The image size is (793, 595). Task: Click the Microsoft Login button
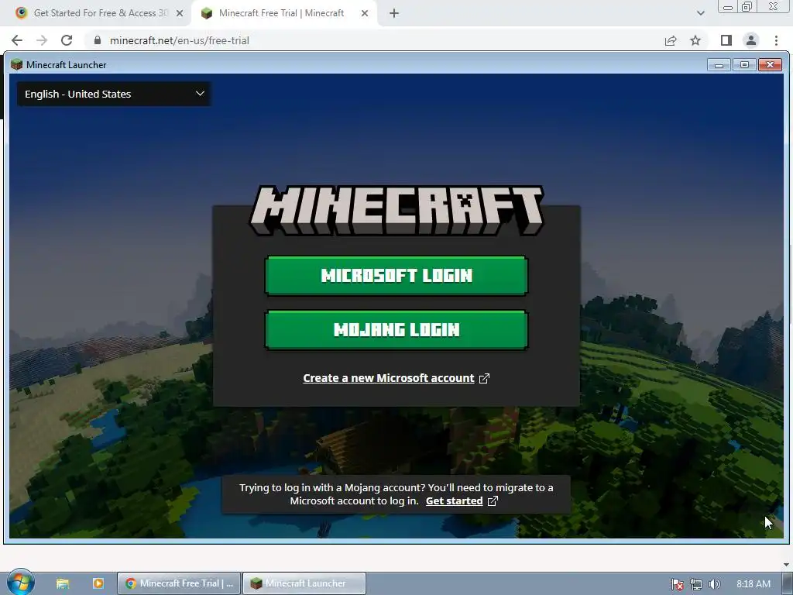(396, 276)
